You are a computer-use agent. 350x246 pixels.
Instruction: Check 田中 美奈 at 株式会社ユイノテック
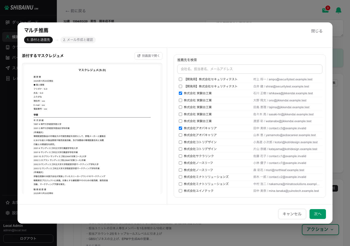tap(180, 191)
